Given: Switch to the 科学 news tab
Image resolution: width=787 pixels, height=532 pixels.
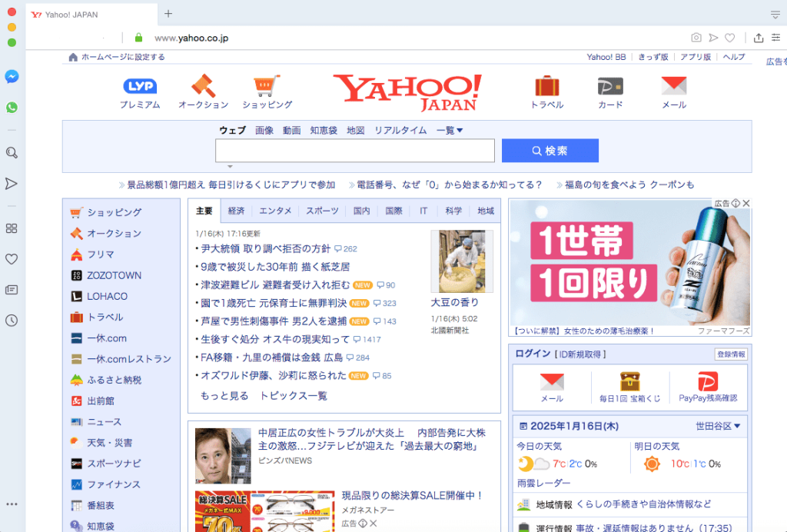Looking at the screenshot, I should (x=453, y=211).
